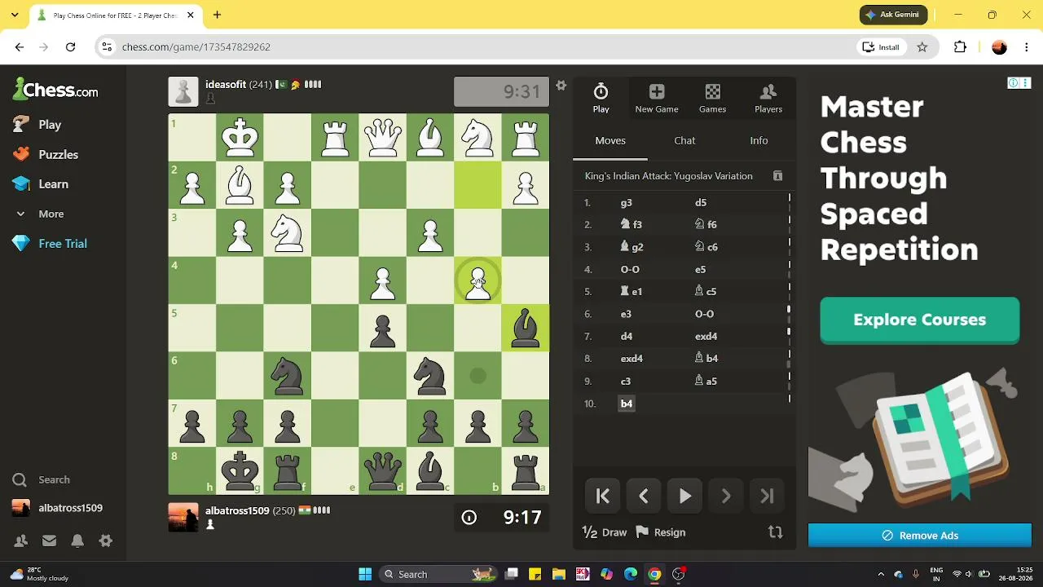Open the Play tab with stopwatch icon
The width and height of the screenshot is (1043, 587).
point(601,98)
